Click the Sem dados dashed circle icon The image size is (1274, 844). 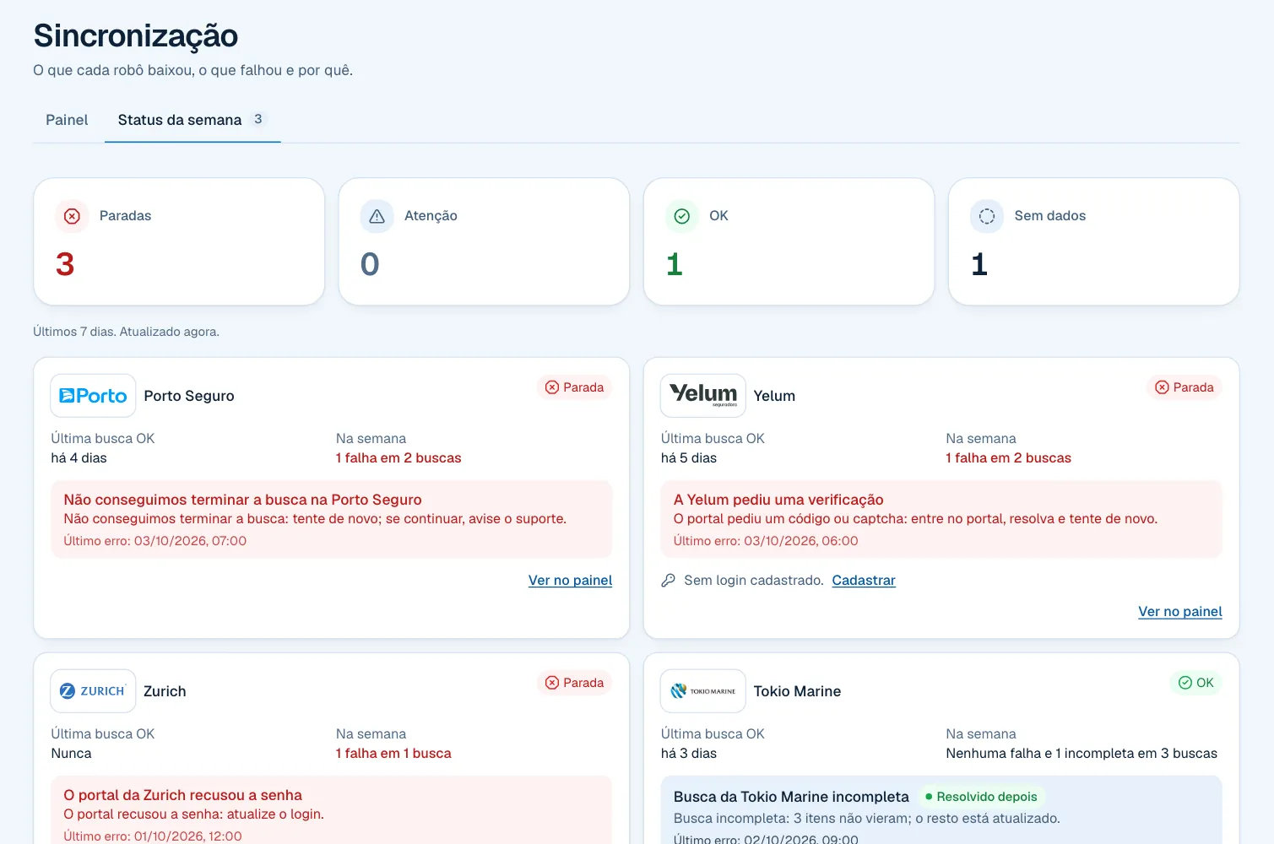click(987, 216)
